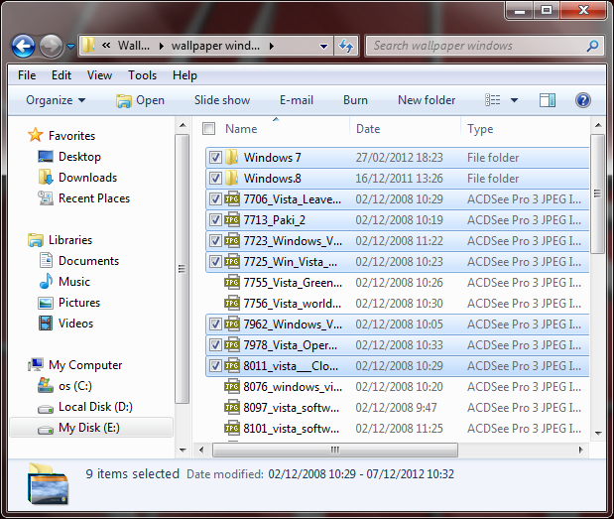
Task: Refresh the folder with the refresh icon
Action: [x=346, y=46]
